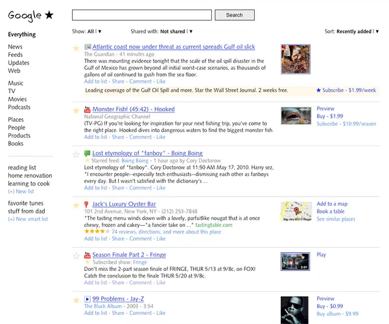
Task: Click See similar places link
Action: pos(336,219)
